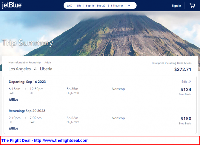Click 2:10pm departure time
Screen dimensions: 200x145
[15, 118]
